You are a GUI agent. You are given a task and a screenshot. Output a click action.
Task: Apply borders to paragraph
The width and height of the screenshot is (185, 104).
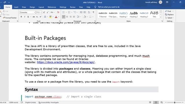point(90,17)
